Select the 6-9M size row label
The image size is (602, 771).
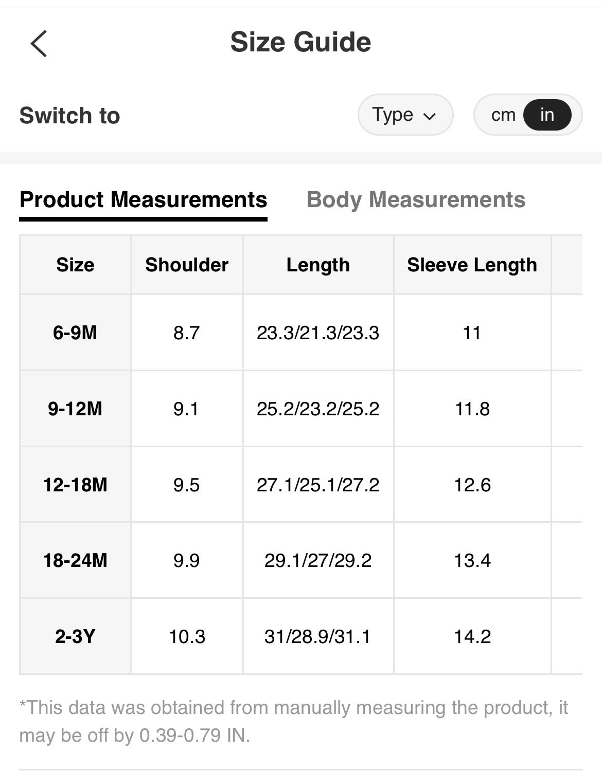75,333
